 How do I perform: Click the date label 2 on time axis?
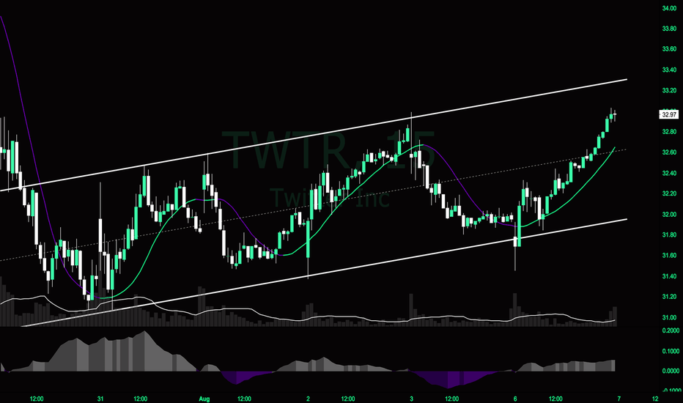[308, 399]
